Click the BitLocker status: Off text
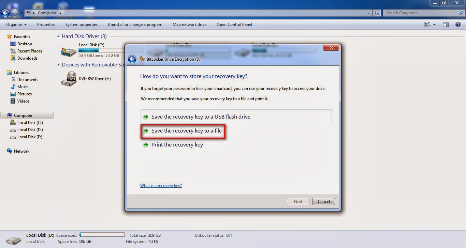 click(x=214, y=235)
